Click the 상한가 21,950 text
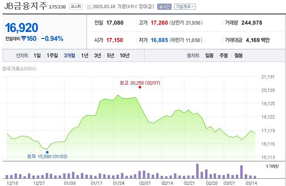This screenshot has width=286, height=186. coord(186,23)
